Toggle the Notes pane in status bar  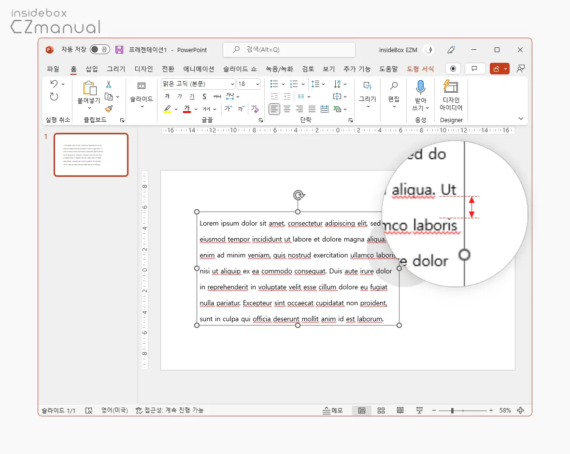tap(333, 411)
